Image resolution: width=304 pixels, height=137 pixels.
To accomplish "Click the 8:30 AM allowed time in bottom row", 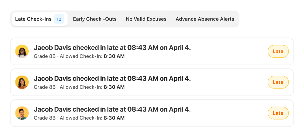I will coord(114,118).
